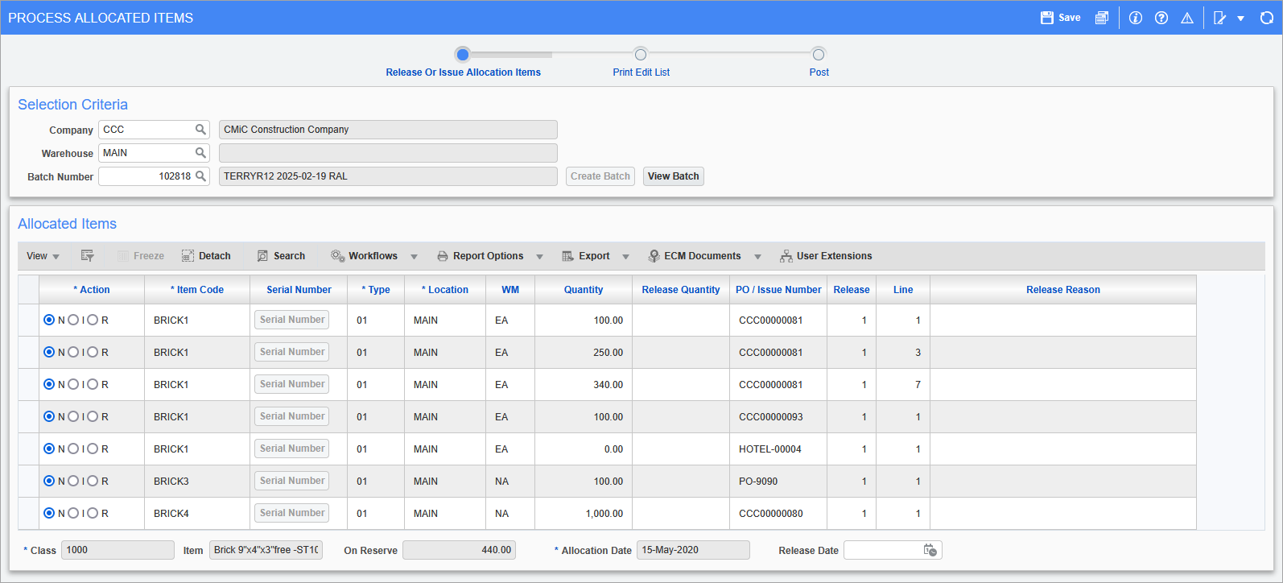This screenshot has width=1283, height=583.
Task: Click the PO-9090 cell
Action: 778,481
